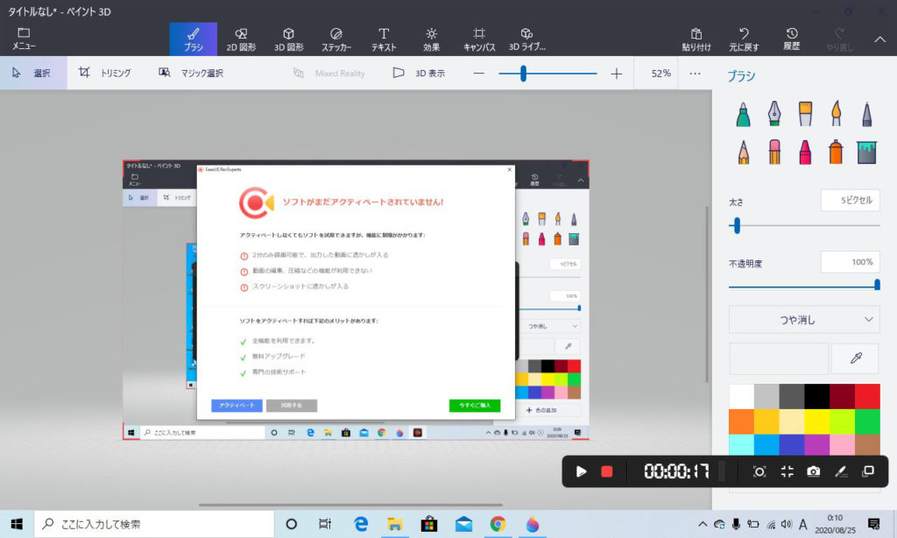This screenshot has height=538, width=897.
Task: Adjust the 太さ thickness slider
Action: coord(737,225)
